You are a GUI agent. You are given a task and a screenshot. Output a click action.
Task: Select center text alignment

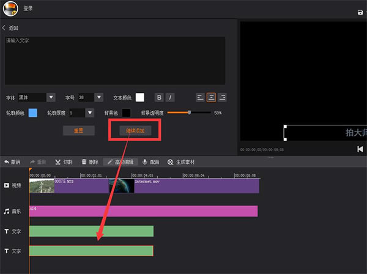(x=211, y=97)
